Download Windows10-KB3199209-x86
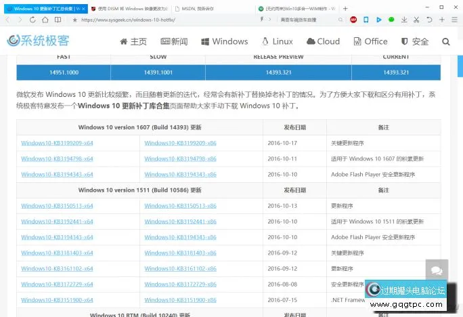 point(180,143)
